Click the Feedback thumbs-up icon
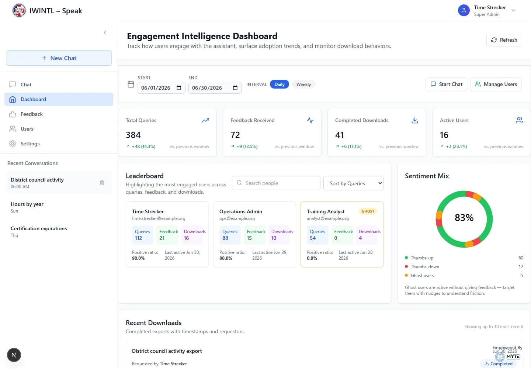Viewport: 531px width, 369px height. (13, 114)
